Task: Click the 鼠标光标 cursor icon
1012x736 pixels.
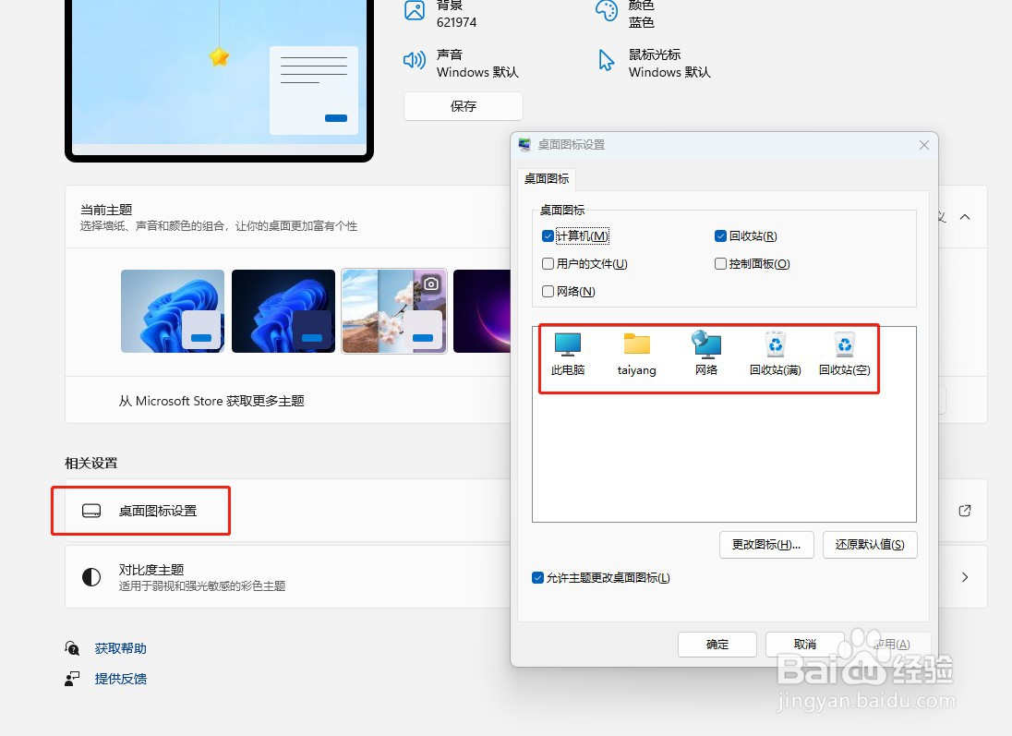Action: click(606, 61)
